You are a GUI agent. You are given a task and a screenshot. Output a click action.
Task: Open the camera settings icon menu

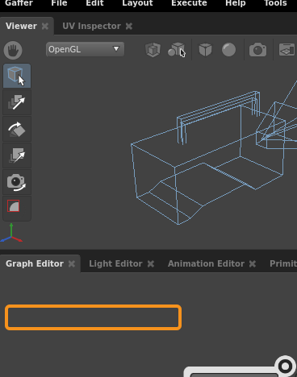257,50
